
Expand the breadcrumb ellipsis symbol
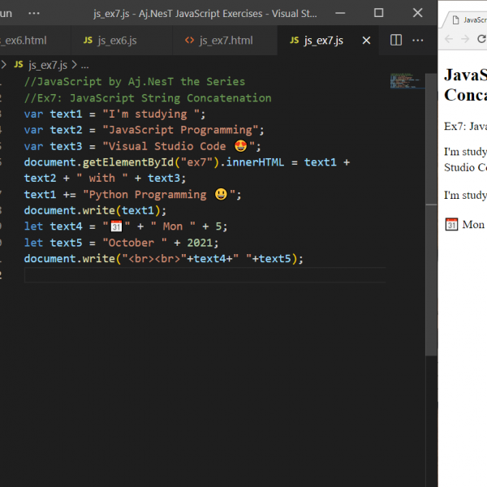pos(84,65)
